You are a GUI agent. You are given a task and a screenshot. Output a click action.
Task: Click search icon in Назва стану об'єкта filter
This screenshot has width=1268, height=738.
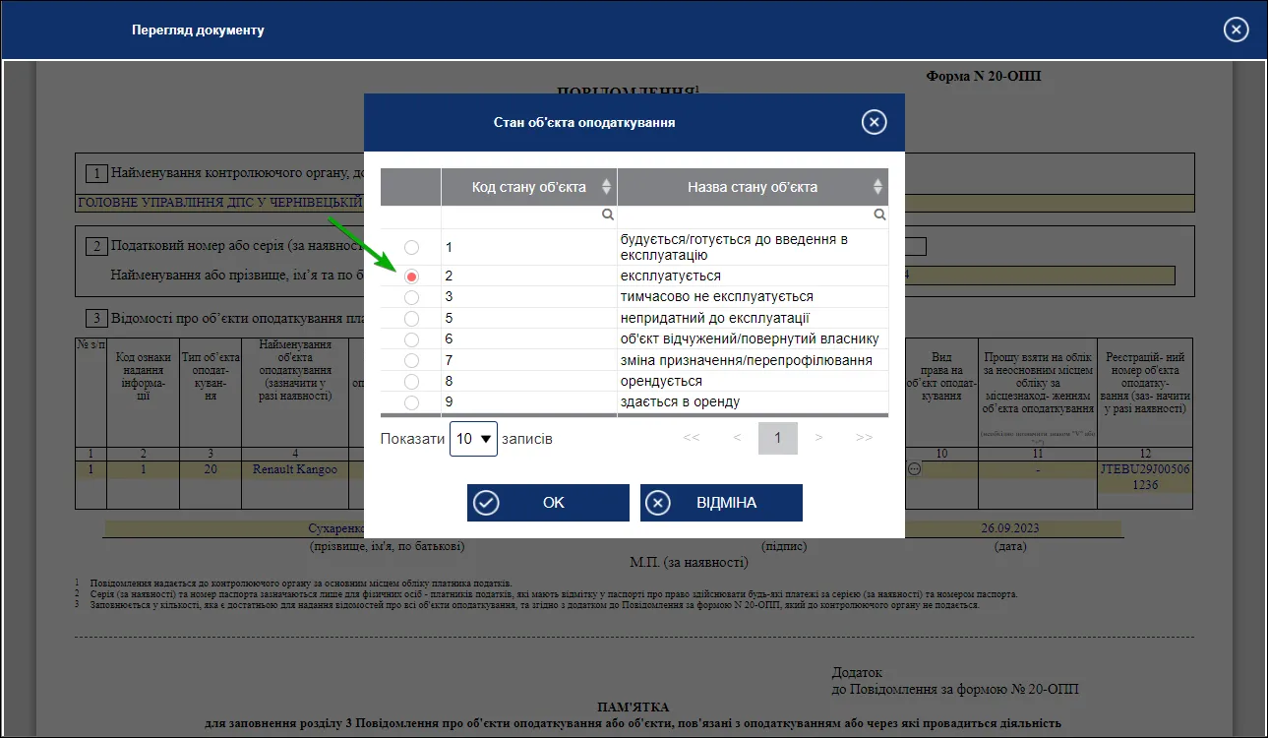(879, 215)
